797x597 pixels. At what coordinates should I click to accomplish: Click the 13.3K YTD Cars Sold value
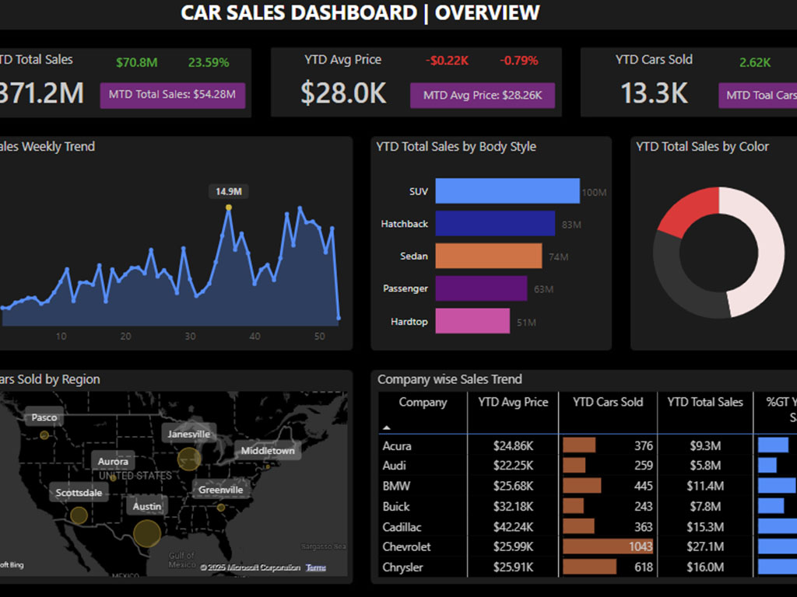pos(654,93)
